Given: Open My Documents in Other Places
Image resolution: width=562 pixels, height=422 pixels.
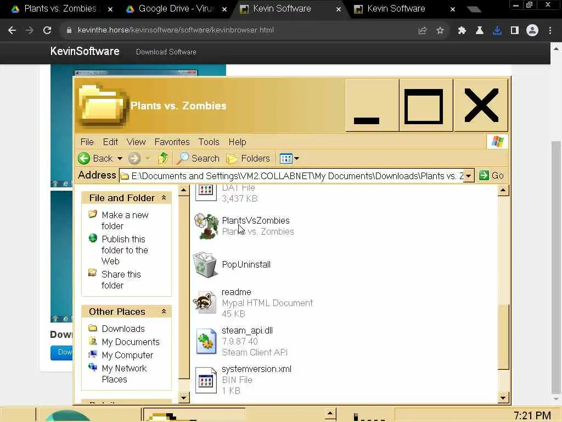Looking at the screenshot, I should pos(131,342).
